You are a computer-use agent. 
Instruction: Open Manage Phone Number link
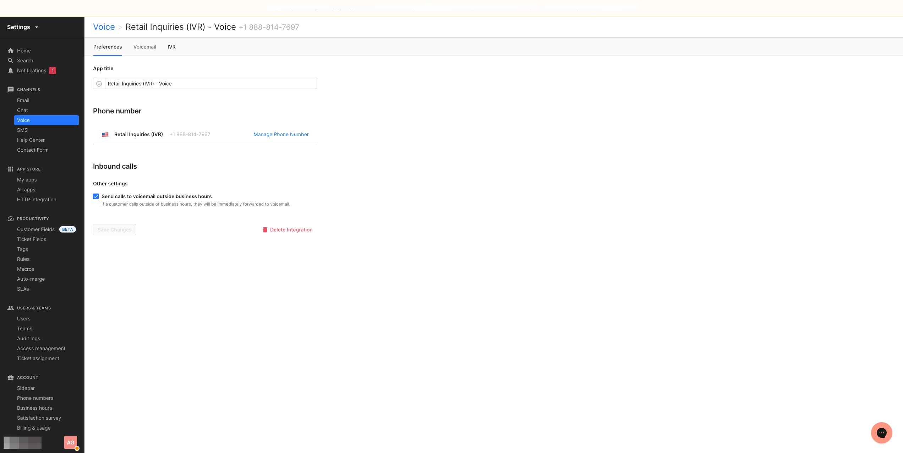(281, 134)
